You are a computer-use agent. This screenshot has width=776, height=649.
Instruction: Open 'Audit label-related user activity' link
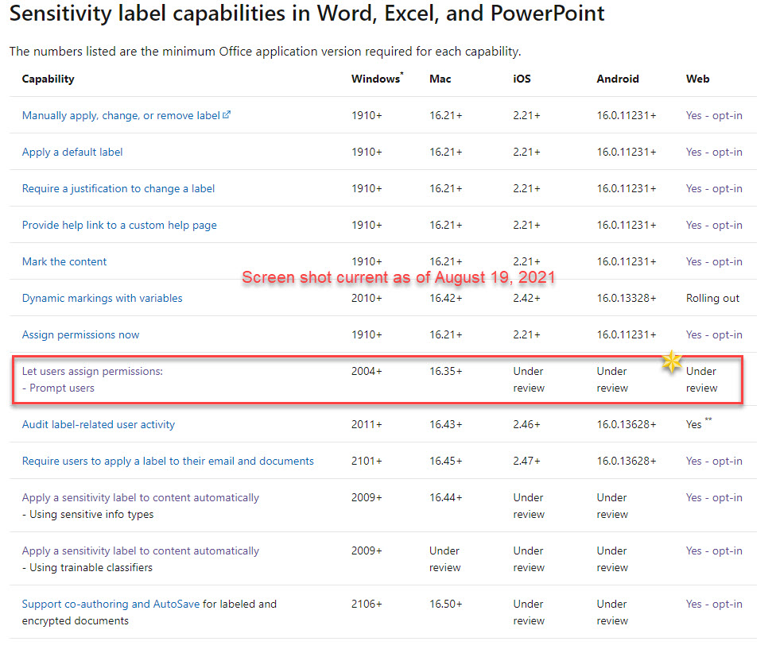tap(99, 425)
